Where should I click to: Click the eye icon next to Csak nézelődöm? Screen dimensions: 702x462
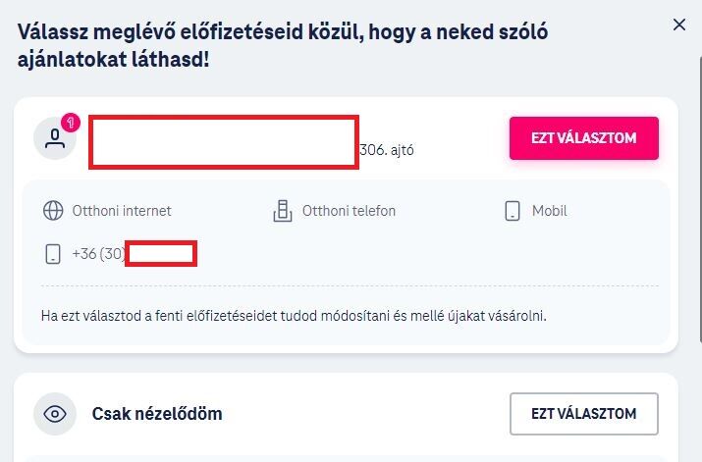coord(55,414)
